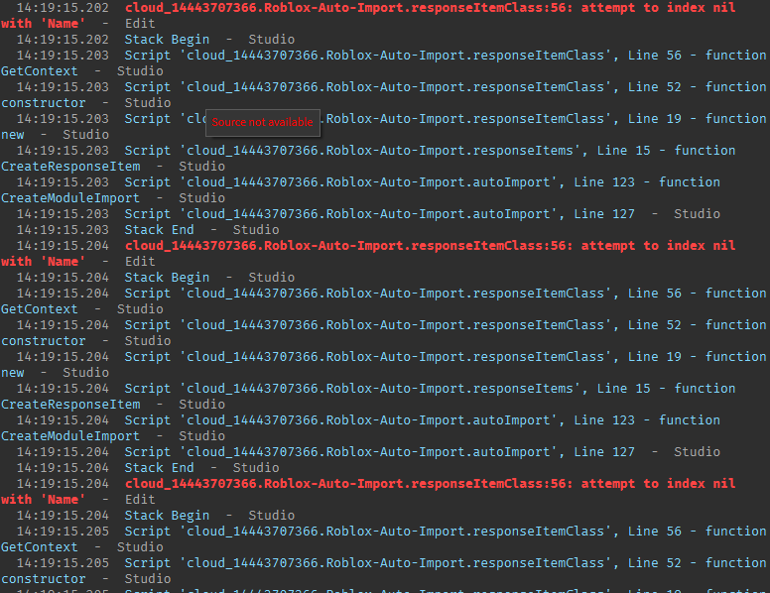770x593 pixels.
Task: Select the 14:19:15.204 'Line 19' function new trace
Action: tap(385, 365)
